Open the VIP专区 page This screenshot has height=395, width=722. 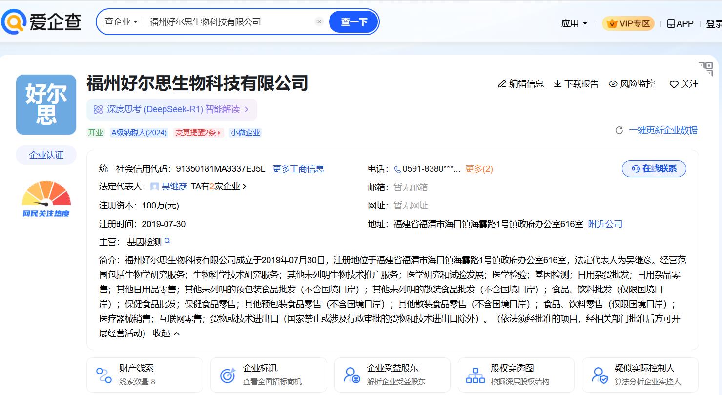[628, 23]
